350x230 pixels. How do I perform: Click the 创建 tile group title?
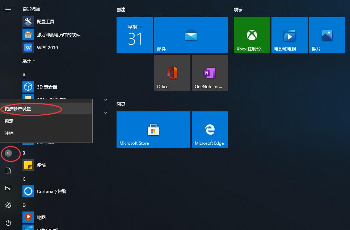[121, 10]
